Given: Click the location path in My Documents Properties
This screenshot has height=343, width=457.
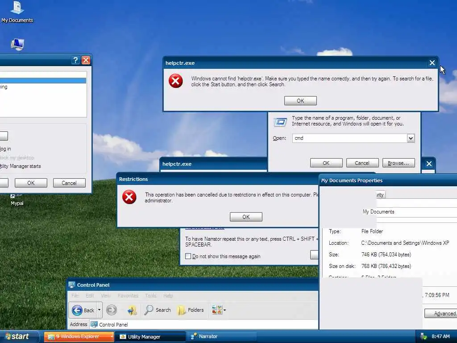Looking at the screenshot, I should 405,243.
